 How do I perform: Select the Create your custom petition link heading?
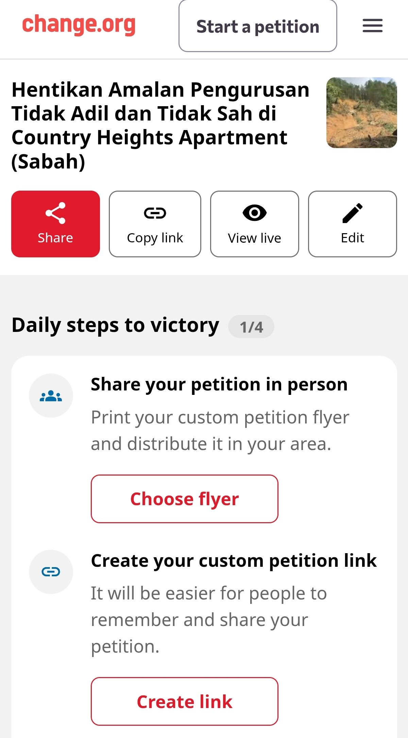tap(234, 561)
